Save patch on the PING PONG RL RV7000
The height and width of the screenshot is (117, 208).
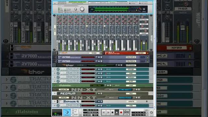[101, 61]
